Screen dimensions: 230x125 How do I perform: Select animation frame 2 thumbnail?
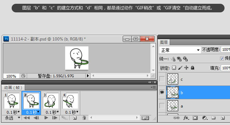[31, 101]
